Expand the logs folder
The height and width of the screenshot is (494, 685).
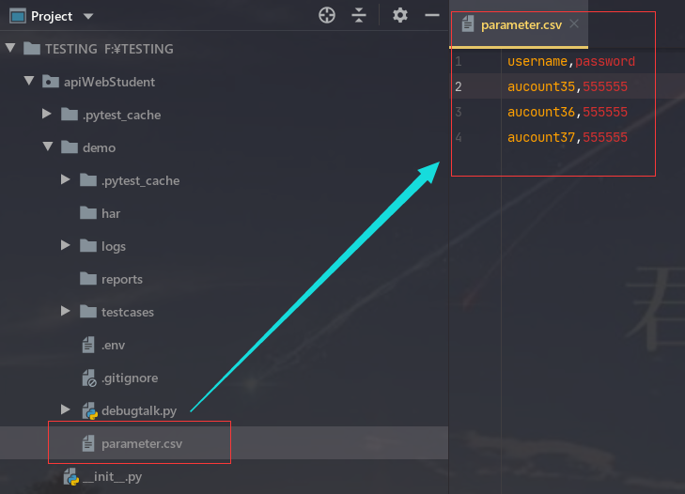click(66, 246)
